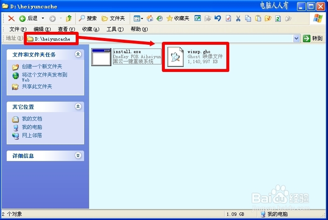328x220 pixels.
Task: Collapse the 文件和文件夹任务 panel
Action: pyautogui.click(x=78, y=54)
